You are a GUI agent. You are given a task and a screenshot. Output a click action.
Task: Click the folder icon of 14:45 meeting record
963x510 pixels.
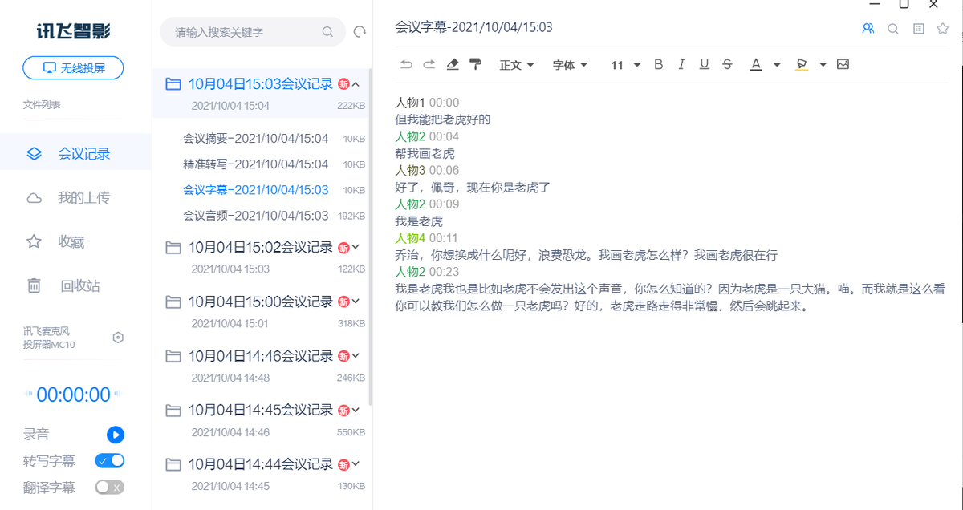(x=173, y=411)
